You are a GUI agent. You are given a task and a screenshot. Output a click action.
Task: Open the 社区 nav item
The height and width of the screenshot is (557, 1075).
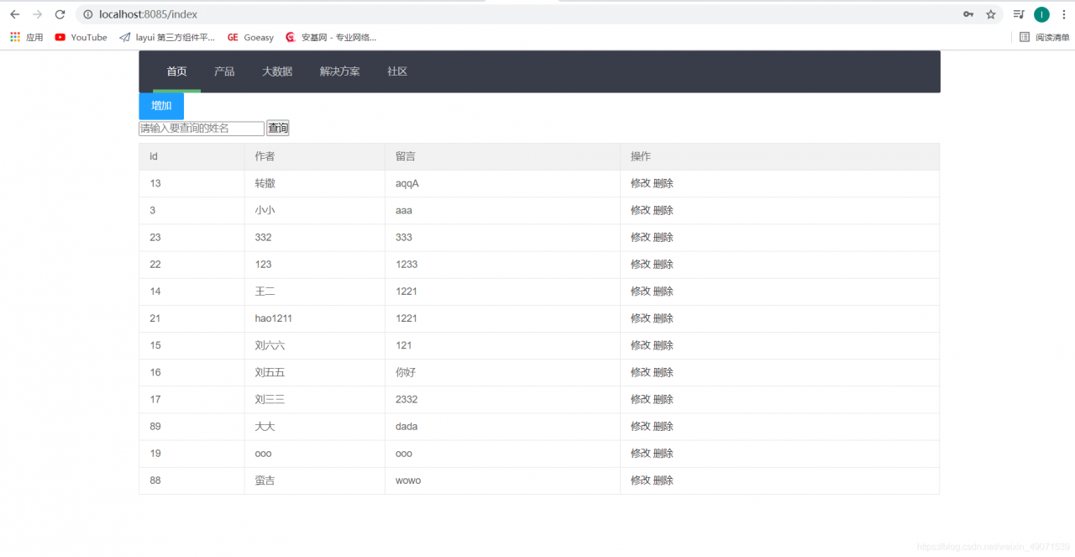click(397, 71)
